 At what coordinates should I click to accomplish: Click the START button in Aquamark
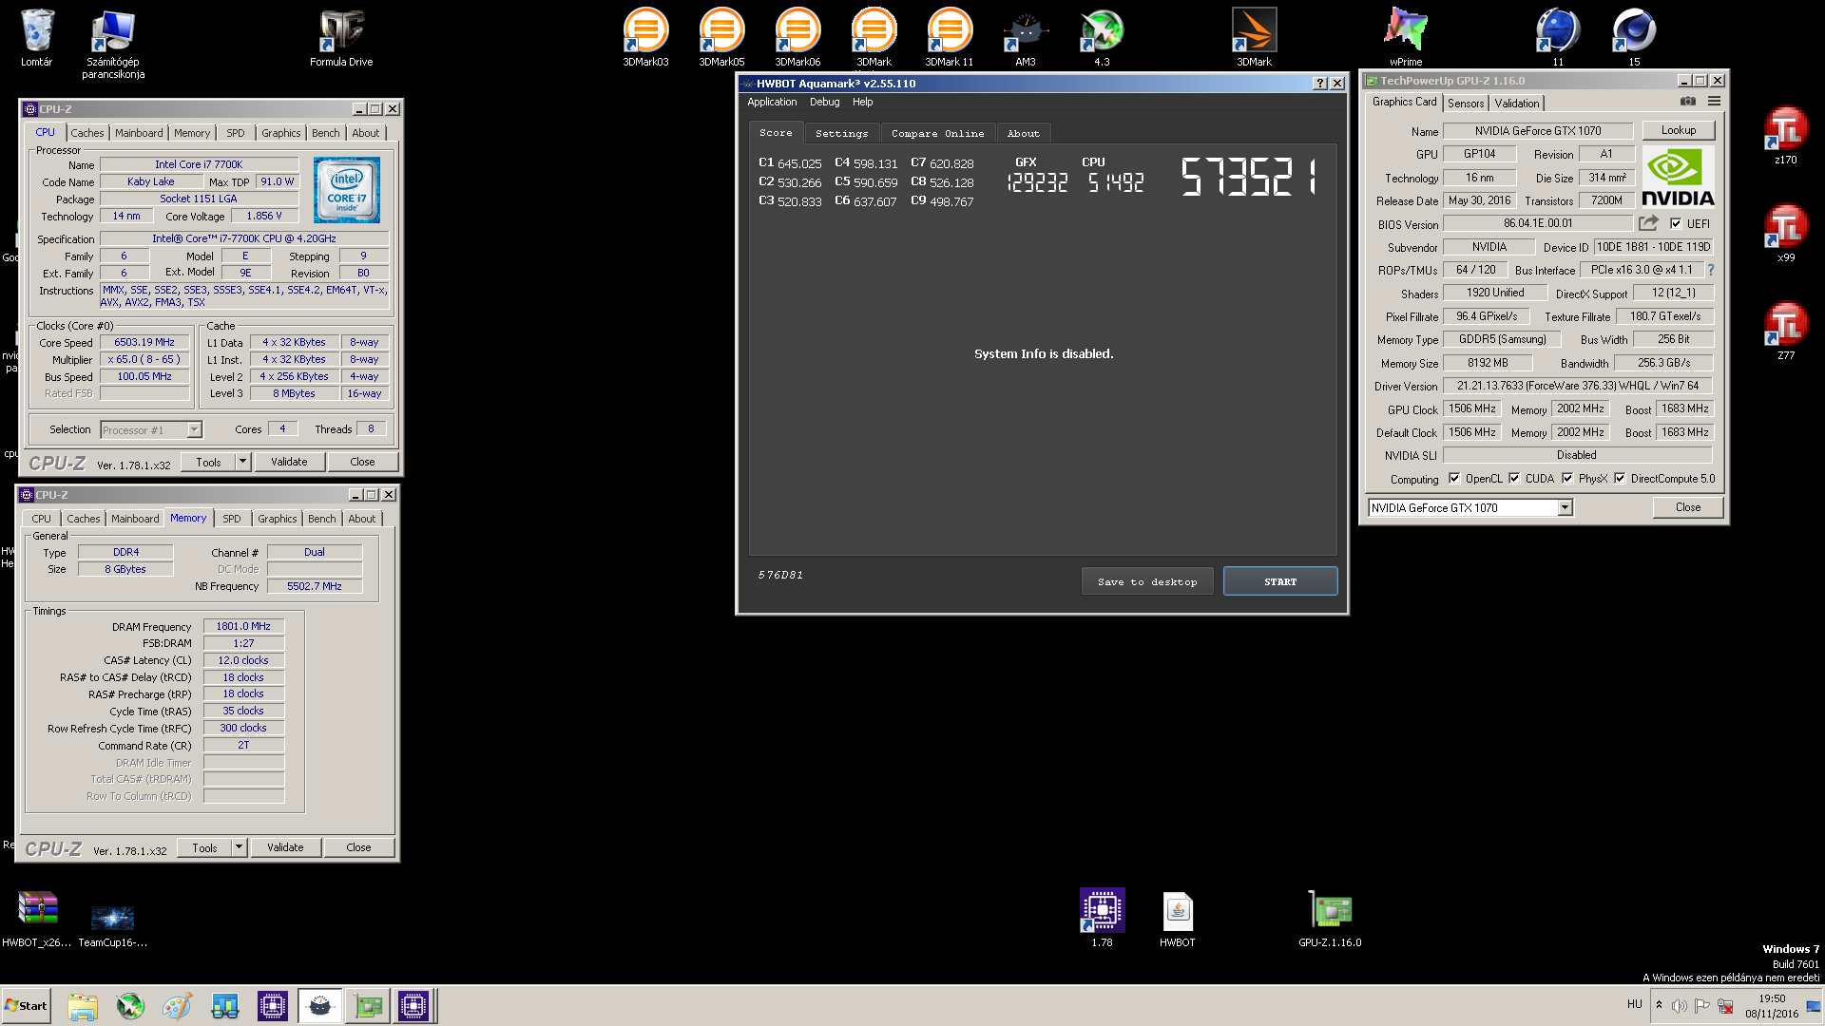click(1279, 581)
